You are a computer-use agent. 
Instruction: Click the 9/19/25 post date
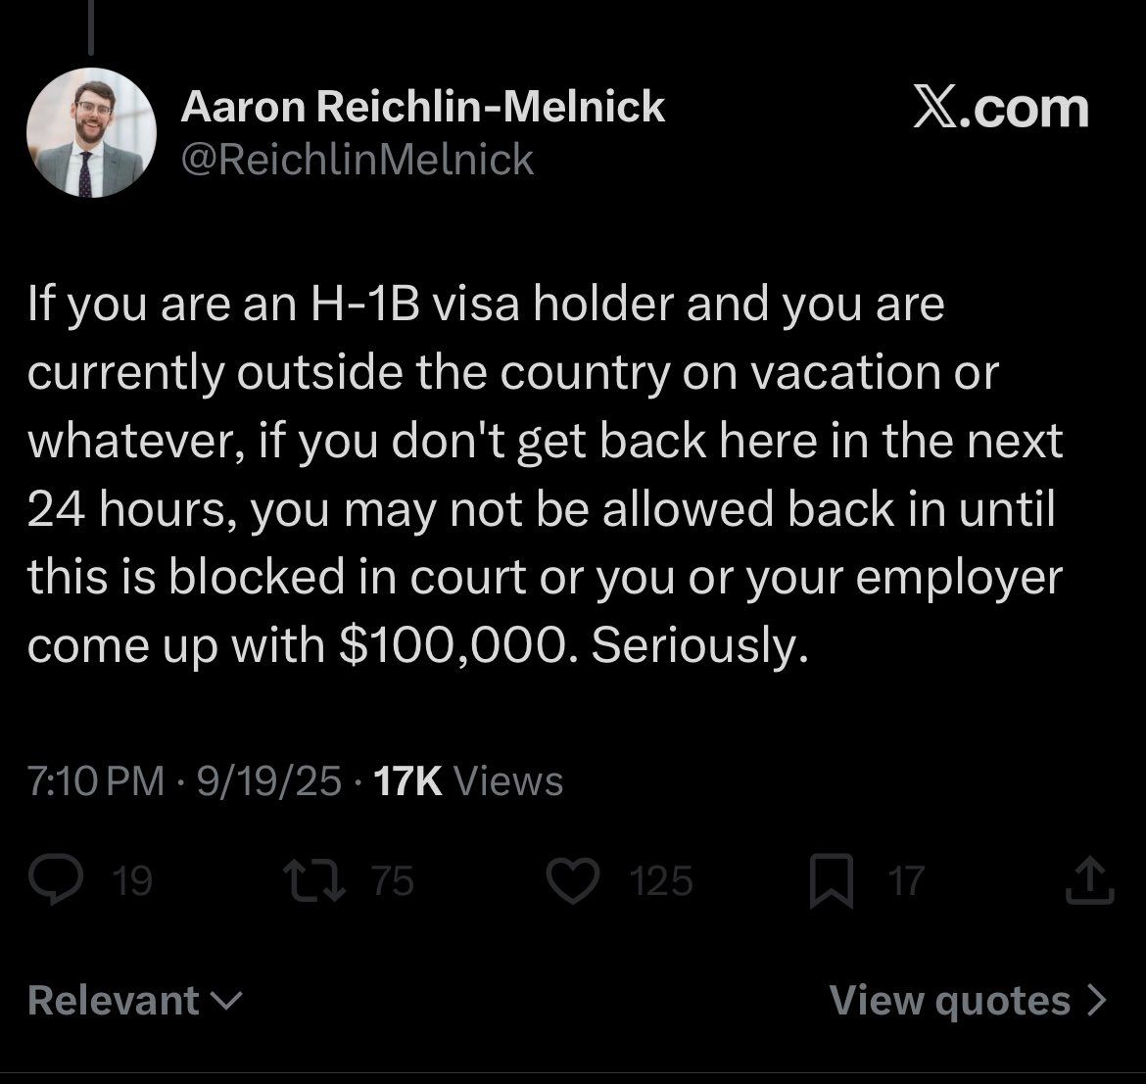click(269, 780)
